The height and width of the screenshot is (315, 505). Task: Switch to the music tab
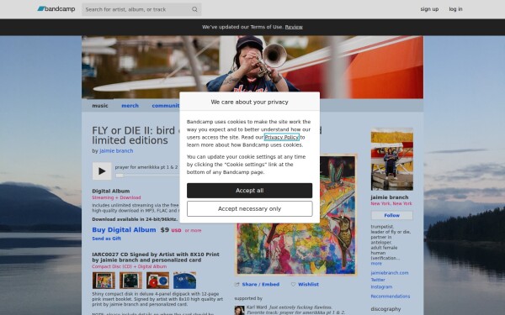coord(100,106)
